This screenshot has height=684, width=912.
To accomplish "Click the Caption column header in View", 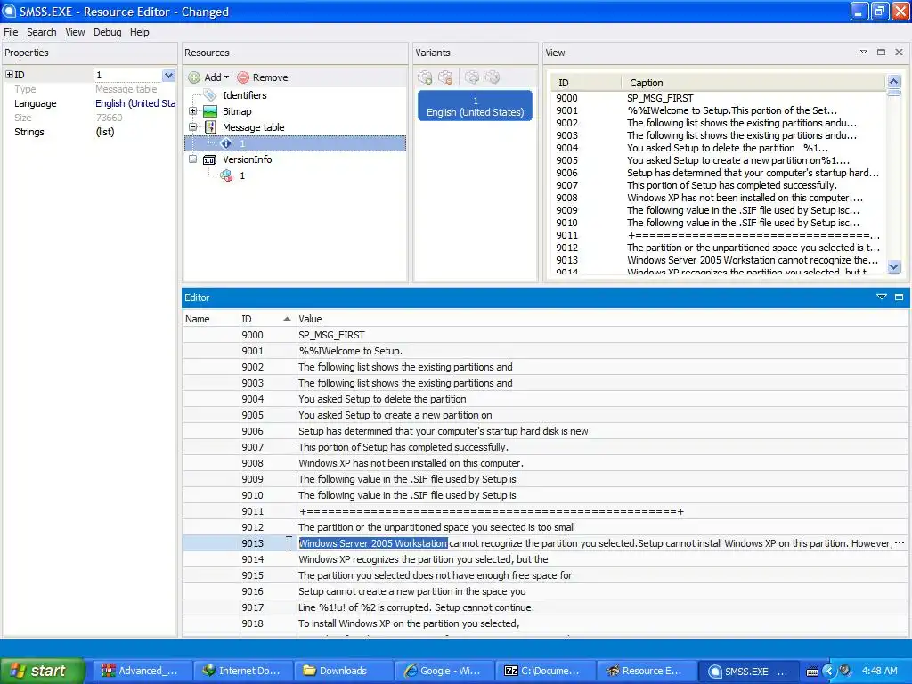I will [x=753, y=83].
